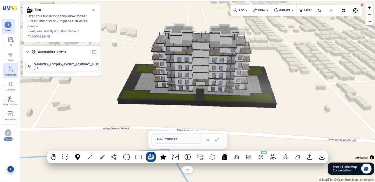Viewport: 375px width, 182px height.
Task: Collapse the bottom toolbar chevron
Action: [x=188, y=170]
